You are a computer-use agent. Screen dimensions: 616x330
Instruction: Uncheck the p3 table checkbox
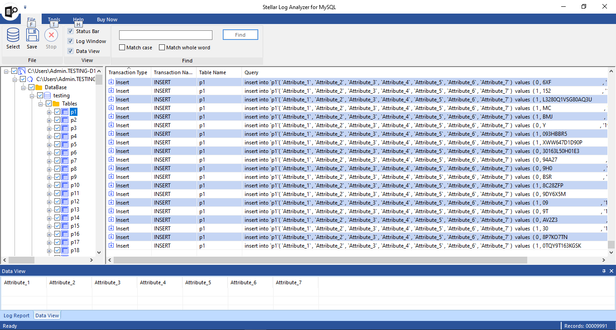point(57,128)
